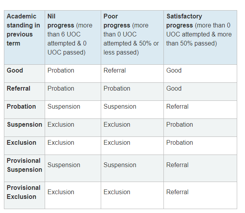
Task: Select the "Probation" row label
Action: click(21, 107)
